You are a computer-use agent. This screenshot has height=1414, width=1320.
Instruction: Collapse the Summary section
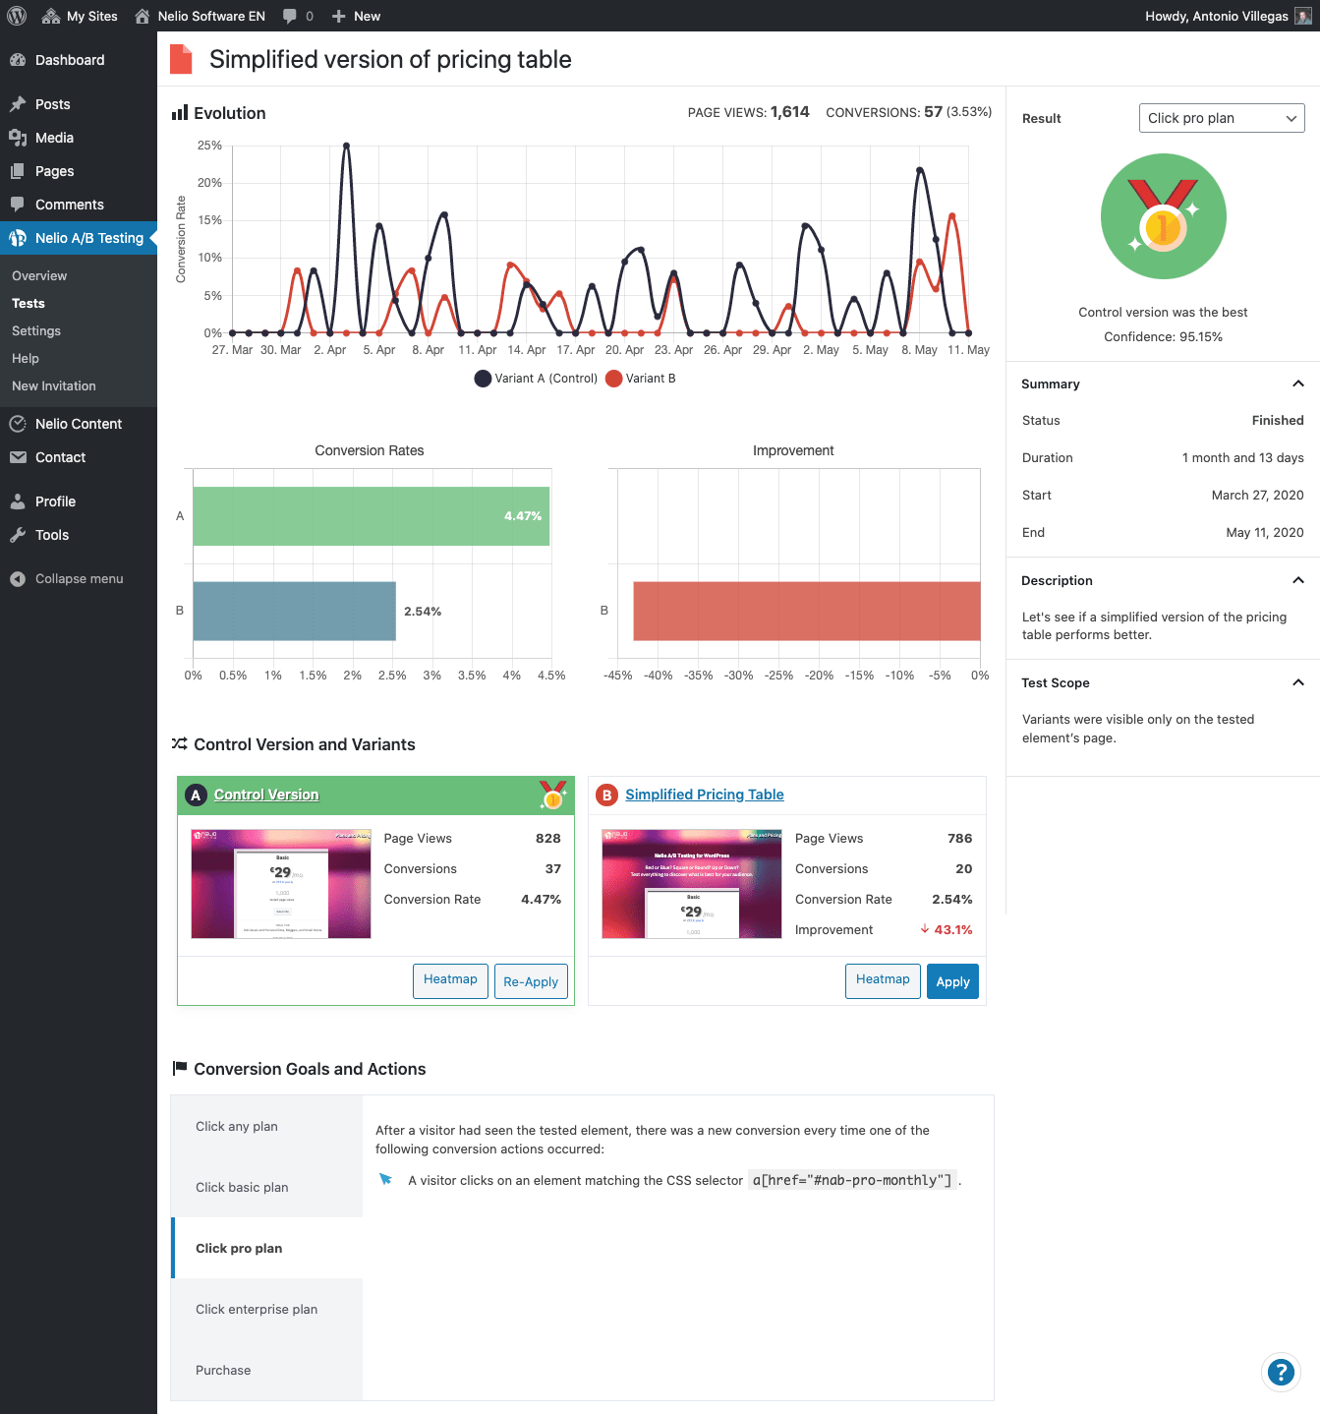[1163, 383]
